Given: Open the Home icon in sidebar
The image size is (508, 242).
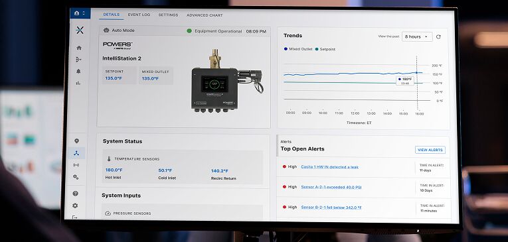Looking at the screenshot, I should click(79, 48).
